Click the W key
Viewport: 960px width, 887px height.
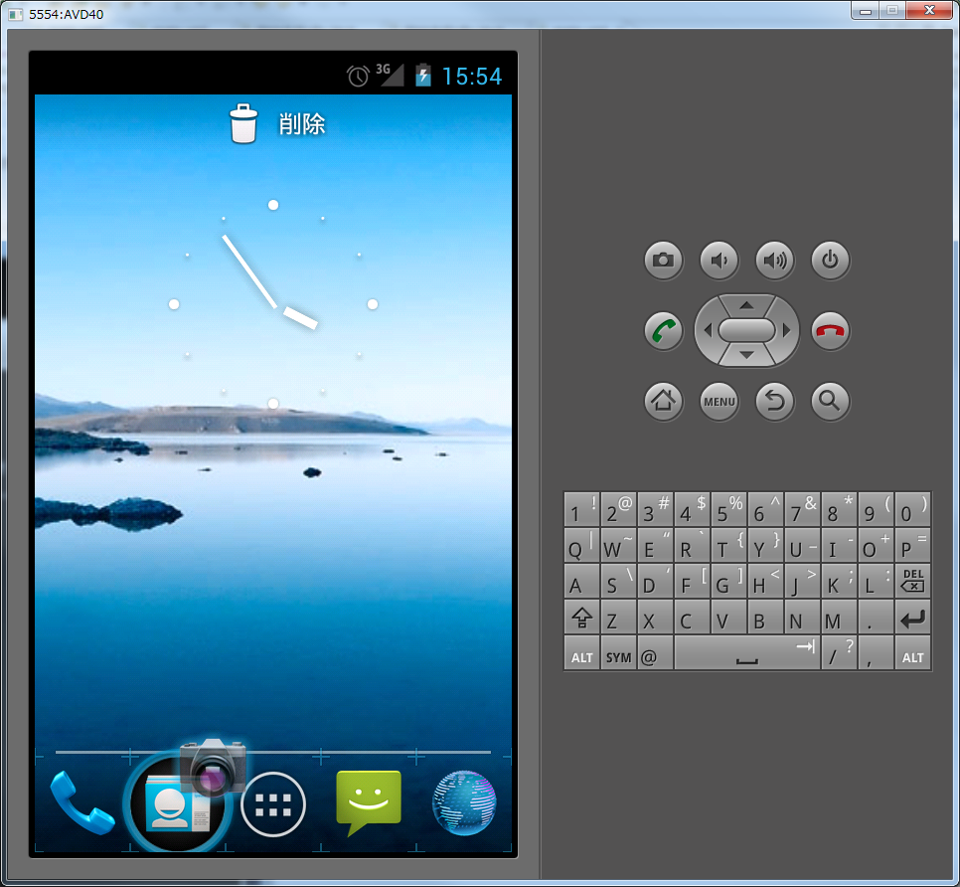click(618, 545)
